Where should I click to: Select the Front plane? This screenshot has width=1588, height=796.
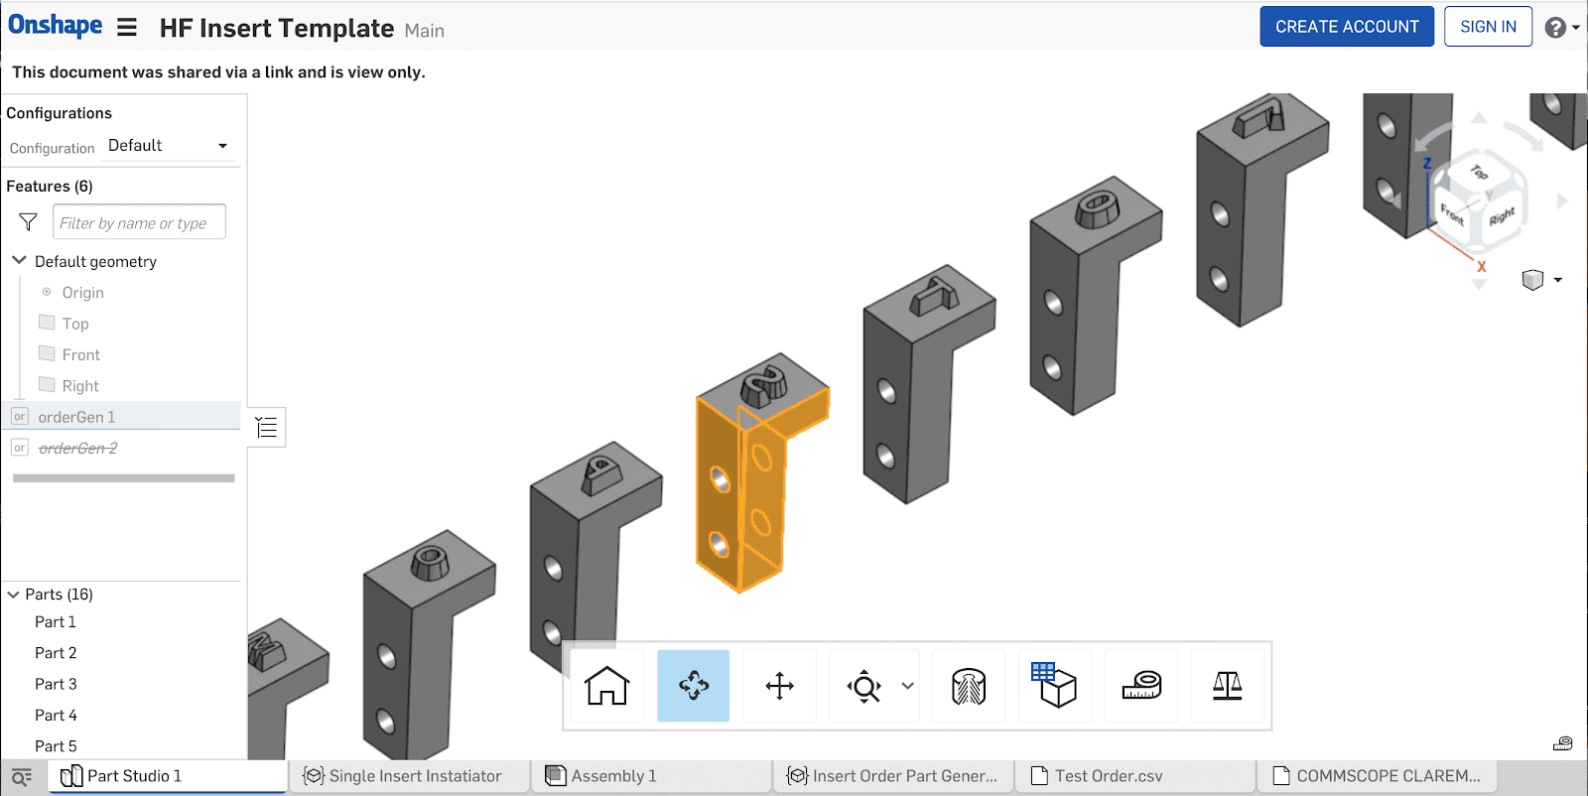point(81,354)
